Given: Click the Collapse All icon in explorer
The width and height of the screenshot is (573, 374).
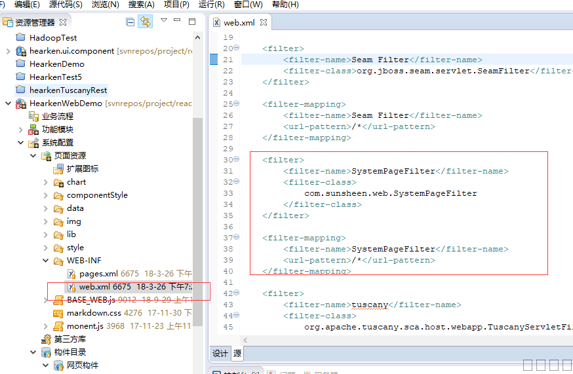Looking at the screenshot, I should [130, 22].
